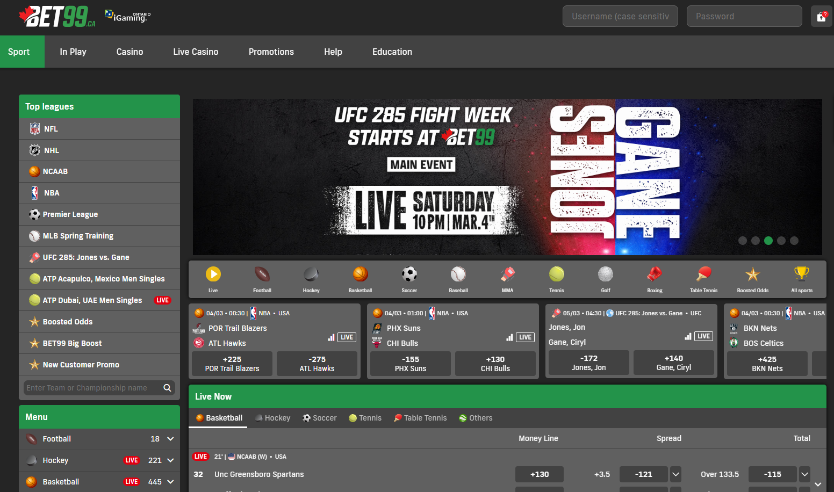Click the BET99 logo

click(57, 17)
